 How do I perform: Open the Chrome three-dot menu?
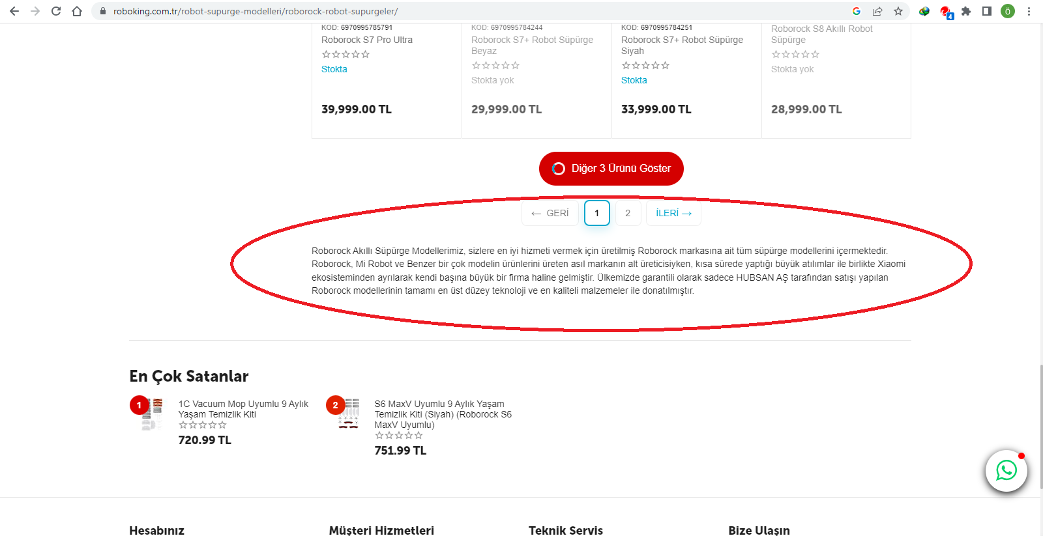coord(1029,11)
